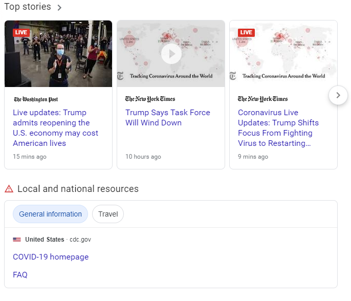Play the Tracking Coronavirus video
Screen dimensions: 351x301
click(x=171, y=54)
